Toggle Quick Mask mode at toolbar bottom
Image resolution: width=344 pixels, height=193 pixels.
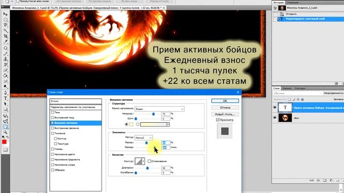[x=5, y=150]
